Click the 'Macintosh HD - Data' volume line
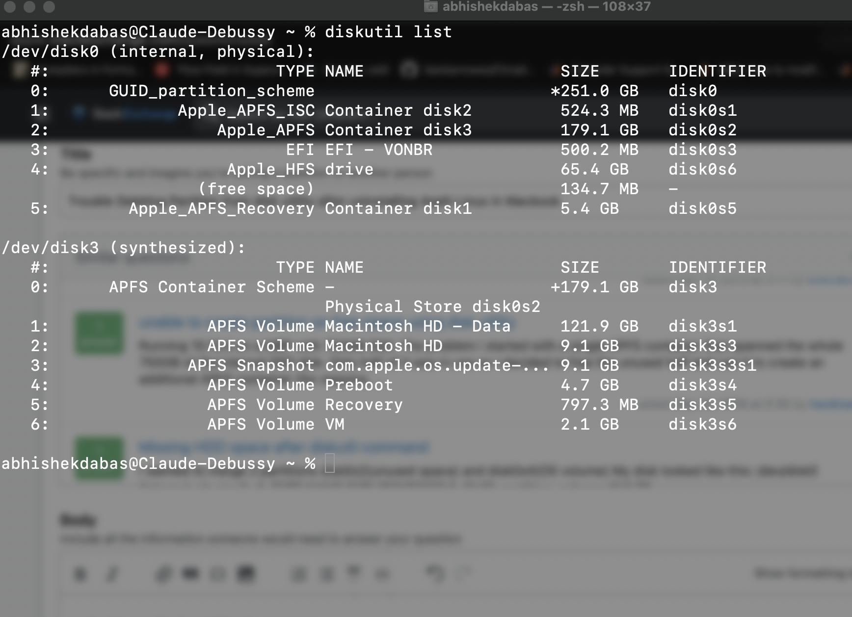Viewport: 852px width, 617px height. point(417,326)
